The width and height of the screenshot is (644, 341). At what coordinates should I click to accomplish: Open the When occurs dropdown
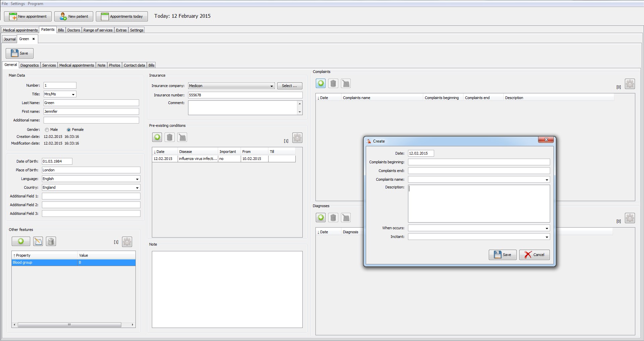547,228
